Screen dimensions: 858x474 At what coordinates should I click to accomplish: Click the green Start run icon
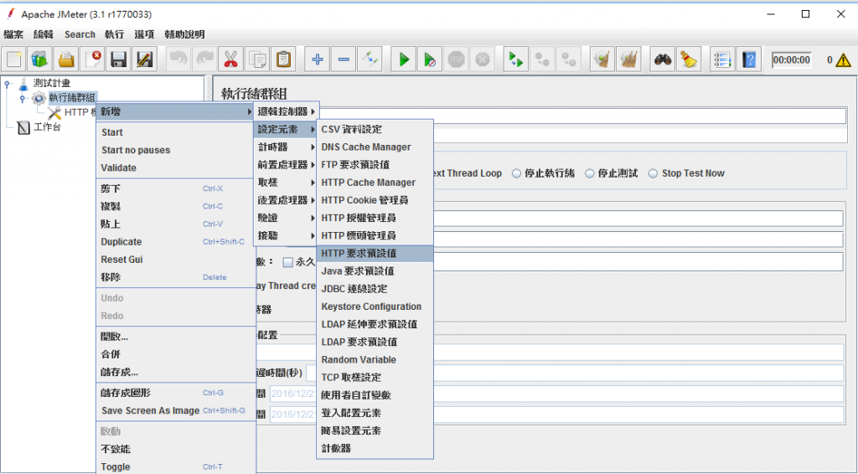[x=404, y=59]
